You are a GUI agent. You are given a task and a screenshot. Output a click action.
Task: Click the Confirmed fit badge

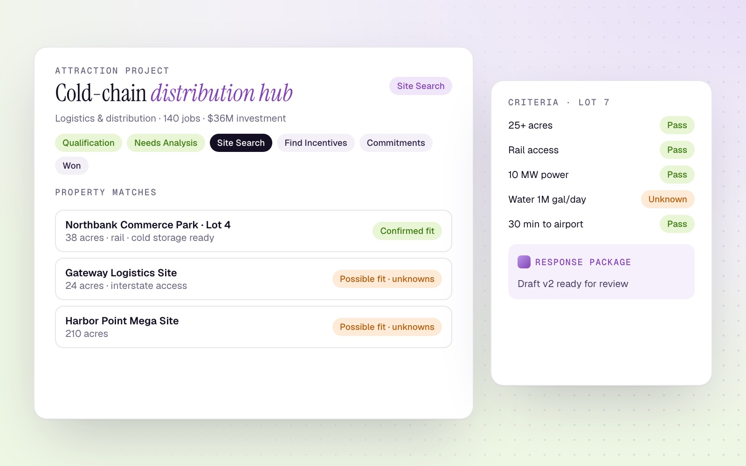[407, 231]
